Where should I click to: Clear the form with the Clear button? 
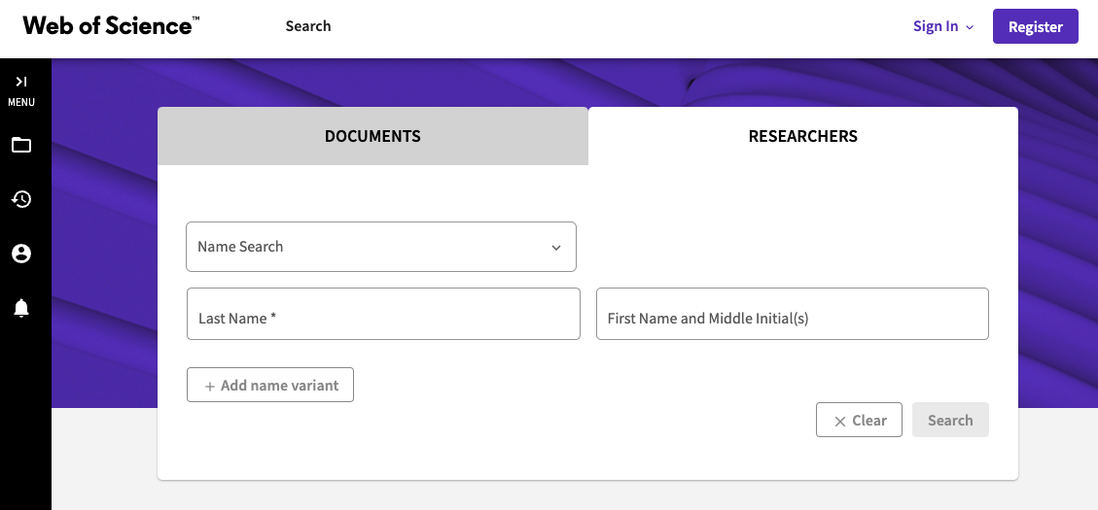pyautogui.click(x=859, y=420)
